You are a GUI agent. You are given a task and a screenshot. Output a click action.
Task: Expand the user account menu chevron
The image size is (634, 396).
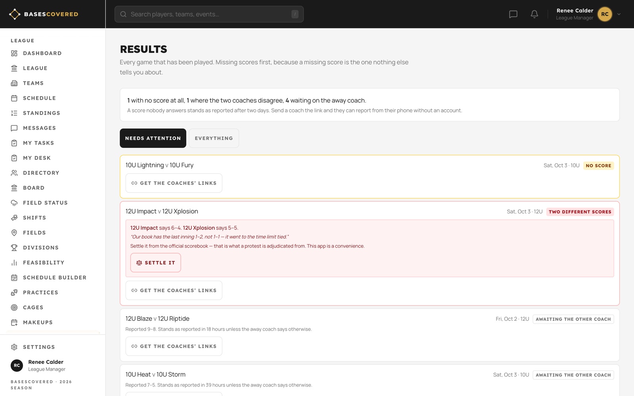click(x=619, y=14)
